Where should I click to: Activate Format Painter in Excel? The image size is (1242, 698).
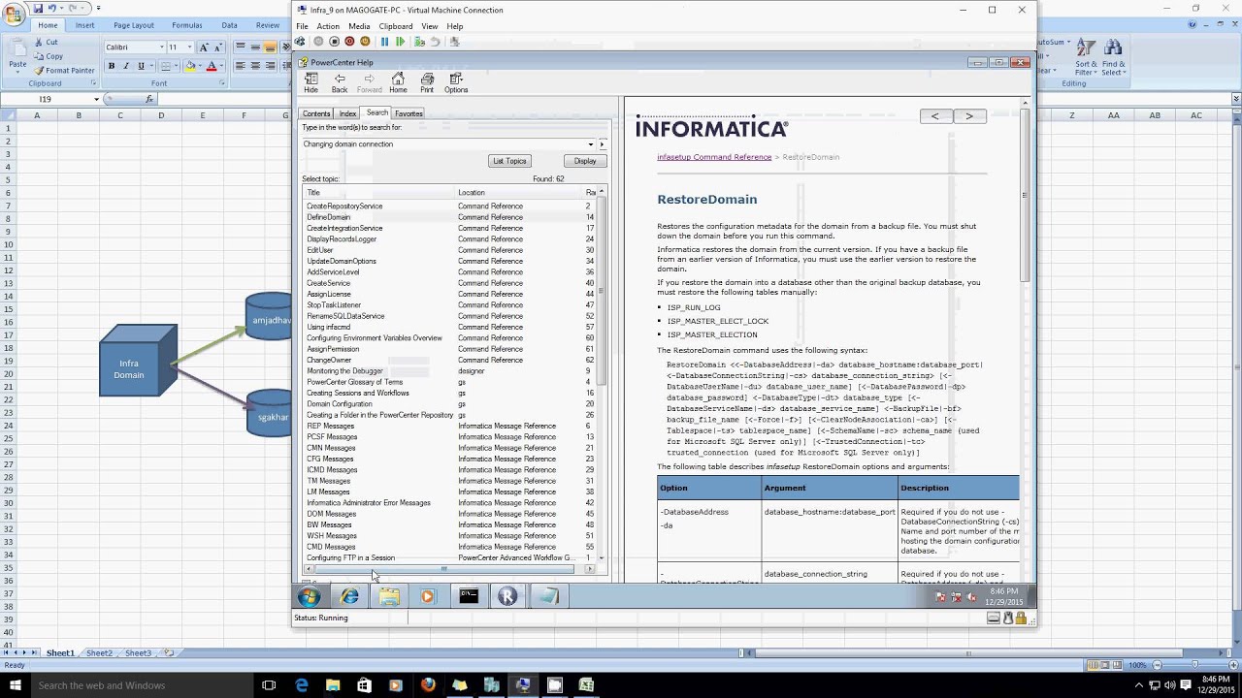tap(65, 70)
